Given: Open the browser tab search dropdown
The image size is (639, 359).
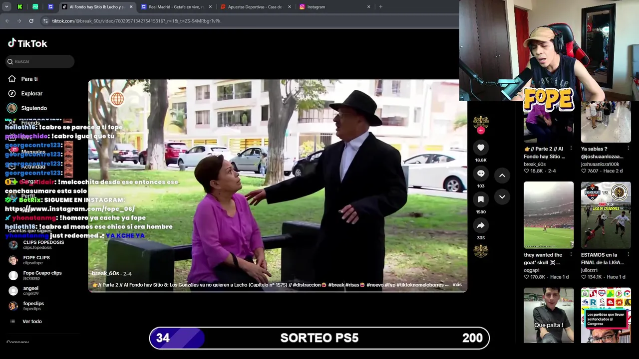Looking at the screenshot, I should pyautogui.click(x=6, y=7).
